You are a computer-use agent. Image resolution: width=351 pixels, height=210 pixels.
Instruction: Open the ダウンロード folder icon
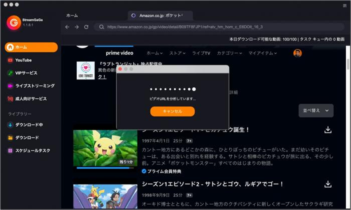[x=10, y=137]
